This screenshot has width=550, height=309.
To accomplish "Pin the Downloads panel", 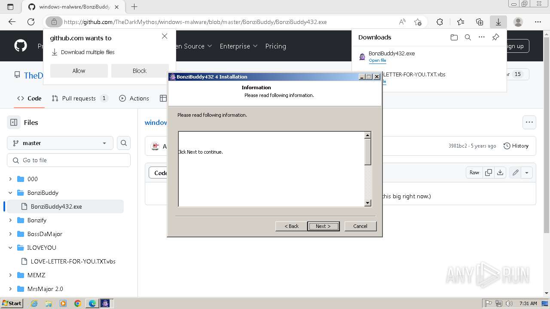I will coord(495,37).
